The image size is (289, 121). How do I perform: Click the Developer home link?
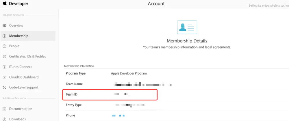click(x=18, y=3)
